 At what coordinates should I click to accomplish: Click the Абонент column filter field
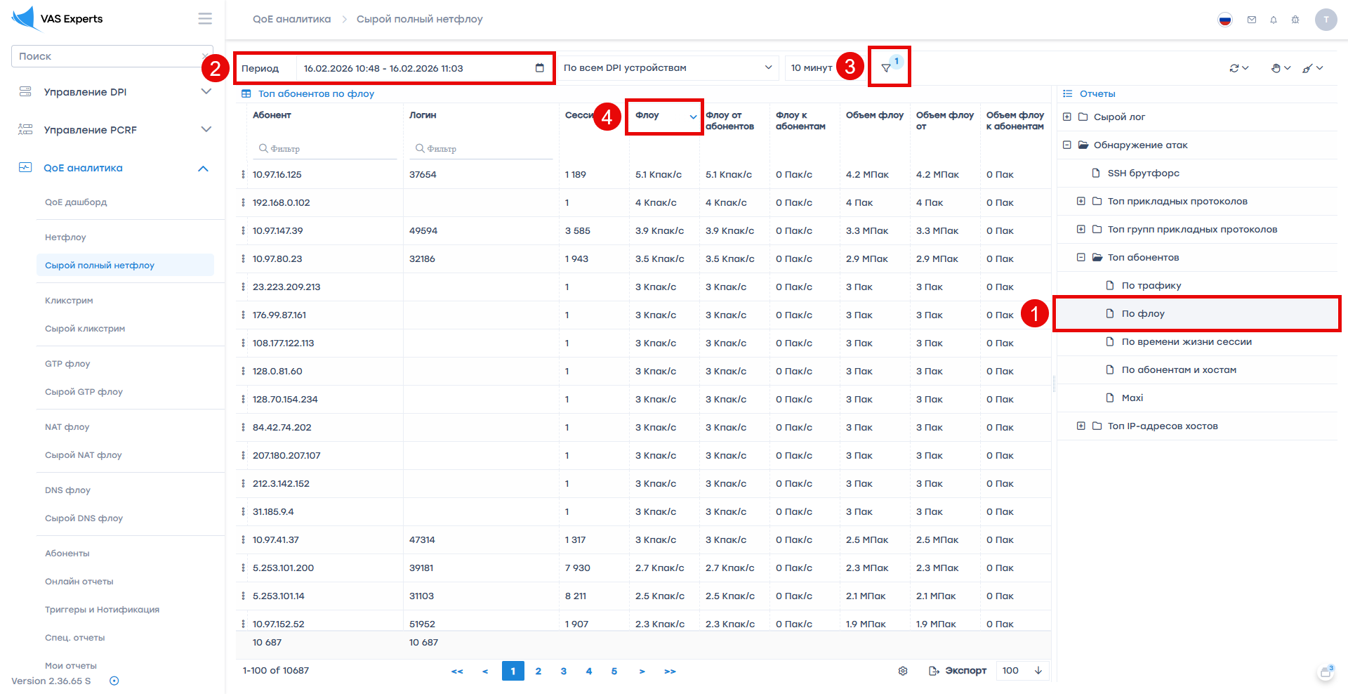pyautogui.click(x=324, y=149)
